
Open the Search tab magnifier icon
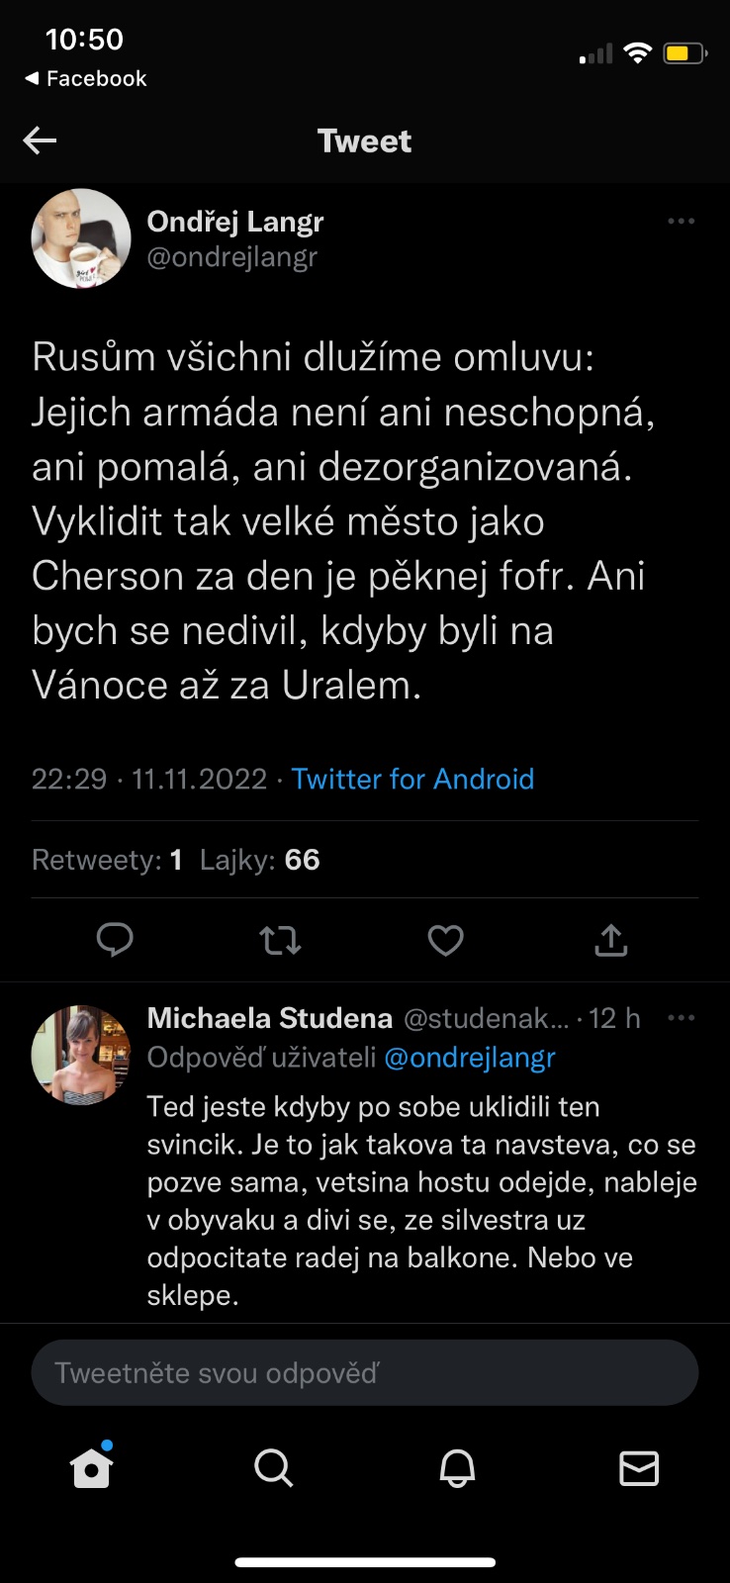(273, 1468)
